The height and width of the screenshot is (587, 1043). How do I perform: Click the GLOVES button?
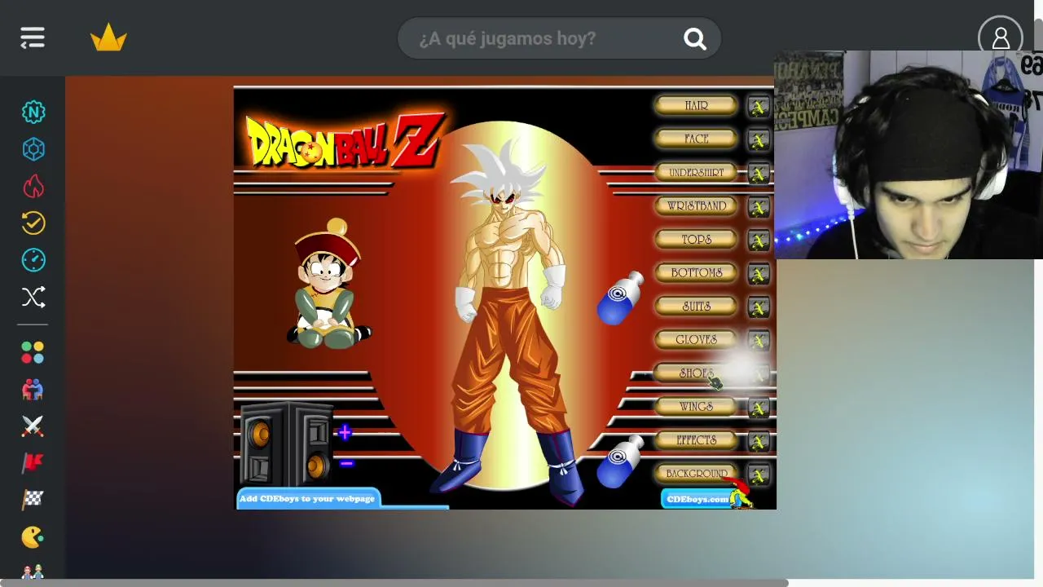[696, 339]
